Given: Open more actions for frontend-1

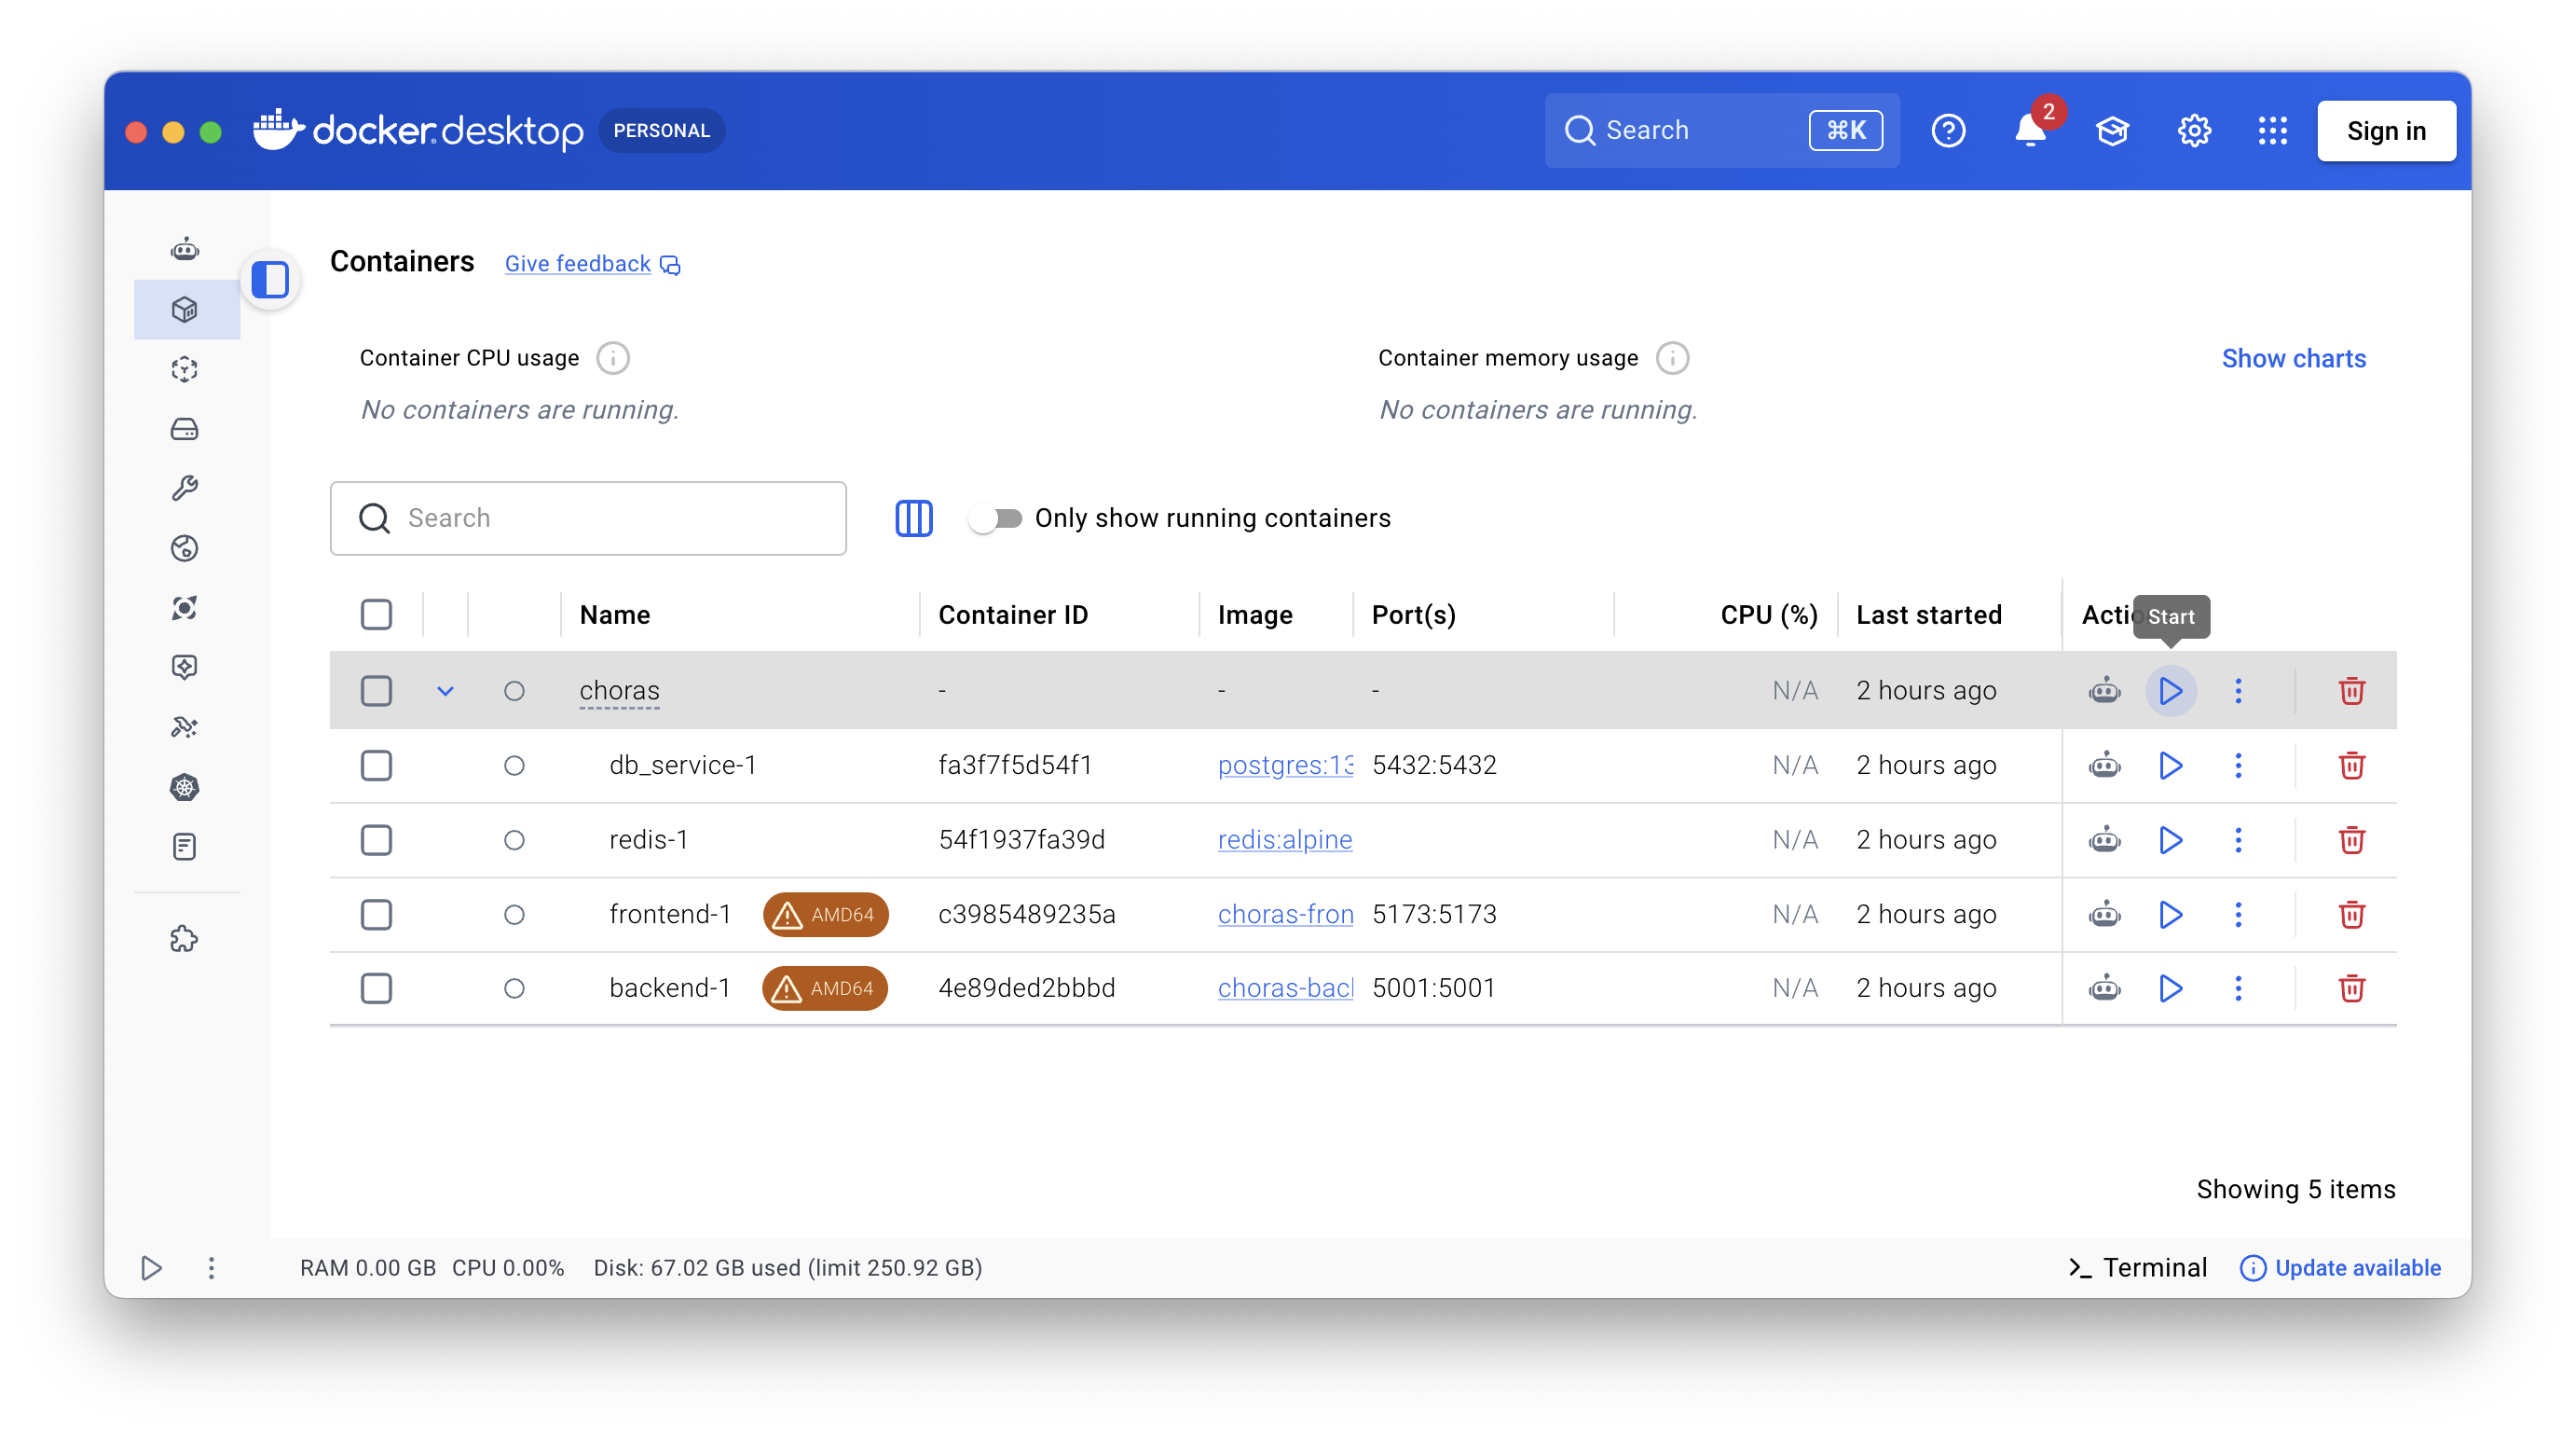Looking at the screenshot, I should 2238,915.
